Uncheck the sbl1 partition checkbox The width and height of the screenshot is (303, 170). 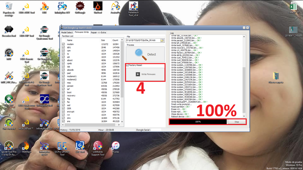(63, 47)
